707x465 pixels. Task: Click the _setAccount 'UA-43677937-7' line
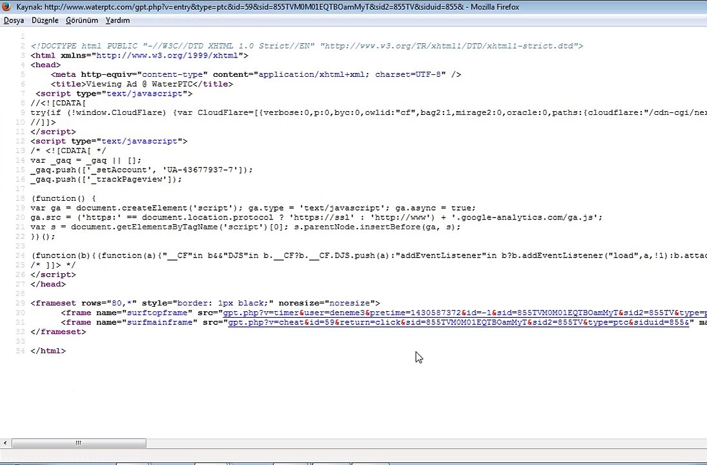click(141, 170)
